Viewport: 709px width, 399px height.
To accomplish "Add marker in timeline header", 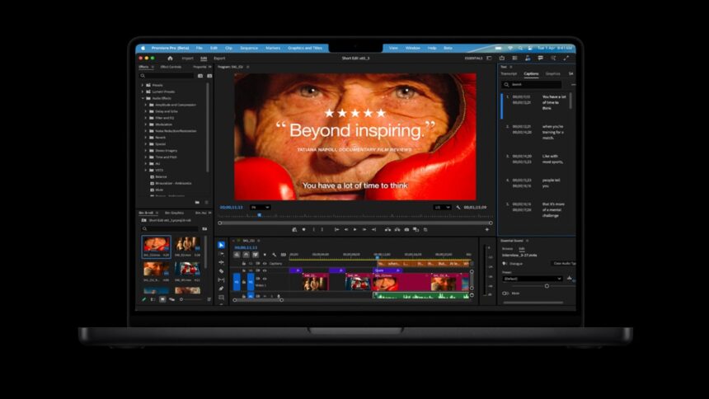I will (x=265, y=255).
